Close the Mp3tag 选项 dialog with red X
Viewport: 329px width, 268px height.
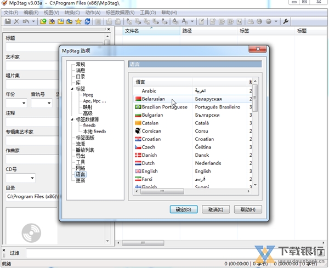tap(258, 49)
